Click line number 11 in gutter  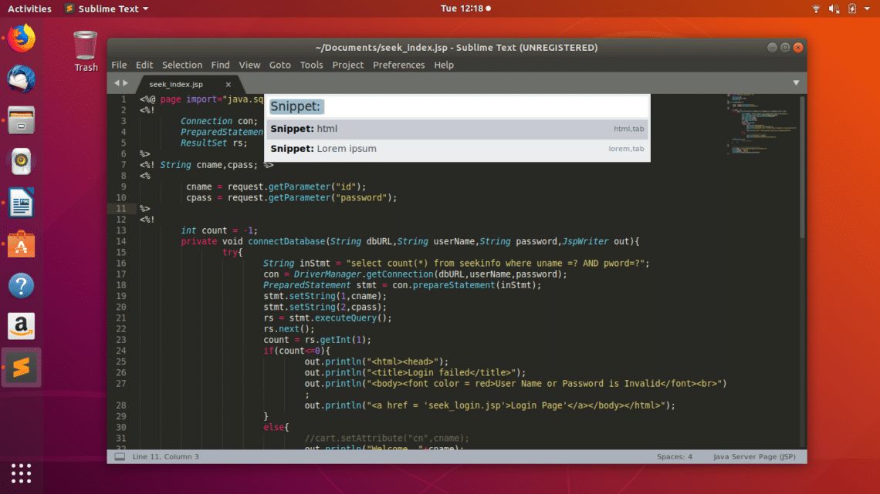(x=121, y=208)
